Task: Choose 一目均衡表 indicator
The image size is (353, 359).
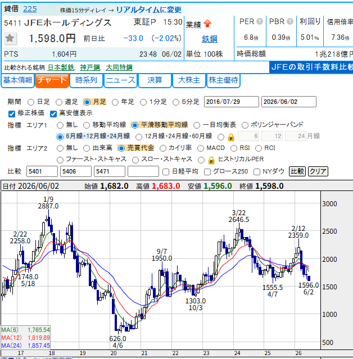Action: coord(197,125)
